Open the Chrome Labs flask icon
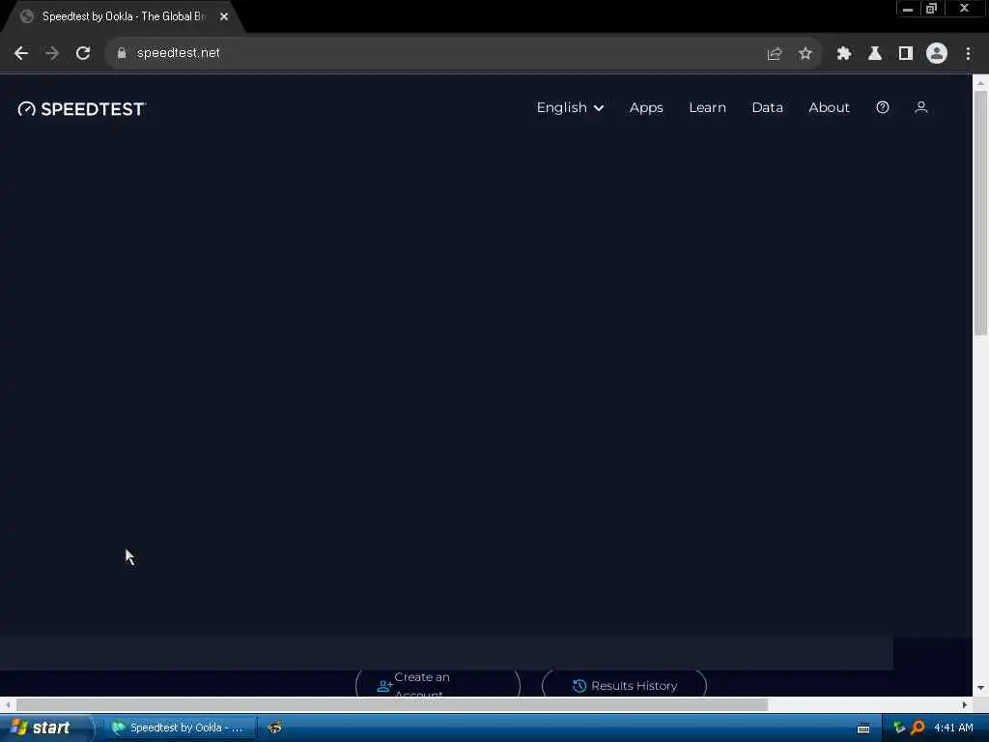The height and width of the screenshot is (742, 989). (875, 54)
